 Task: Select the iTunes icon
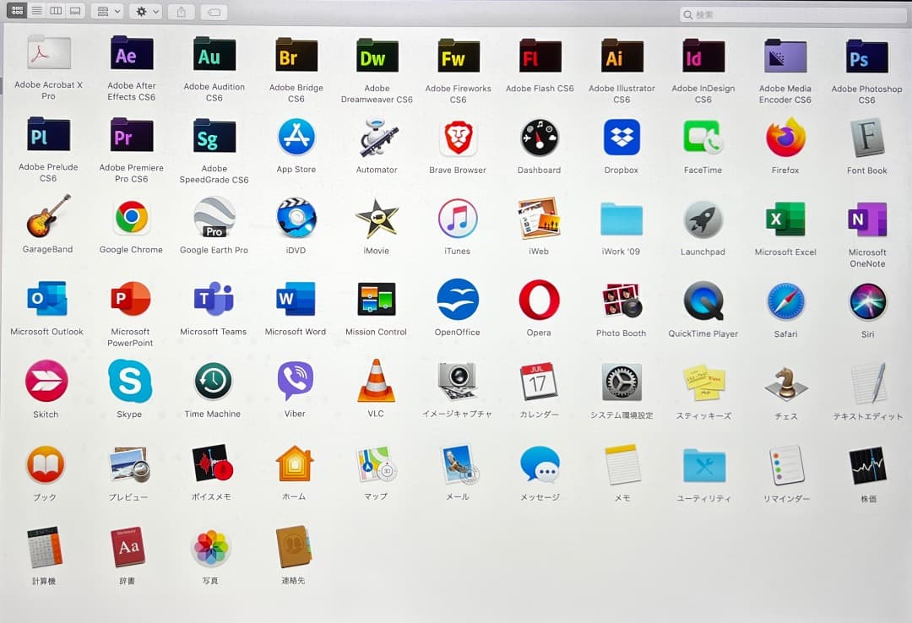point(459,219)
